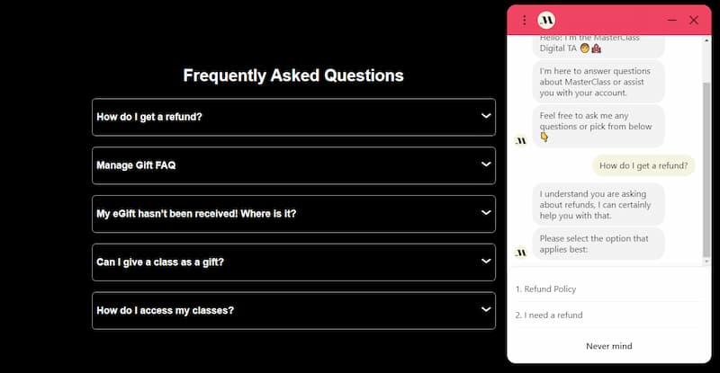Click the MasterClass logo in chat header
This screenshot has width=720, height=373.
[546, 20]
